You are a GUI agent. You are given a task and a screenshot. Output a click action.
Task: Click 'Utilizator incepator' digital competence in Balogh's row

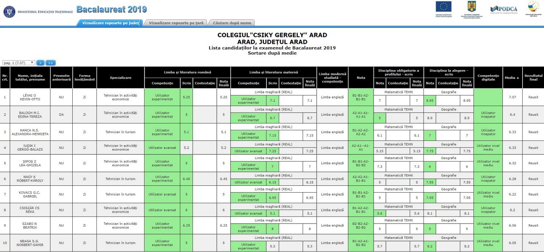tap(488, 115)
